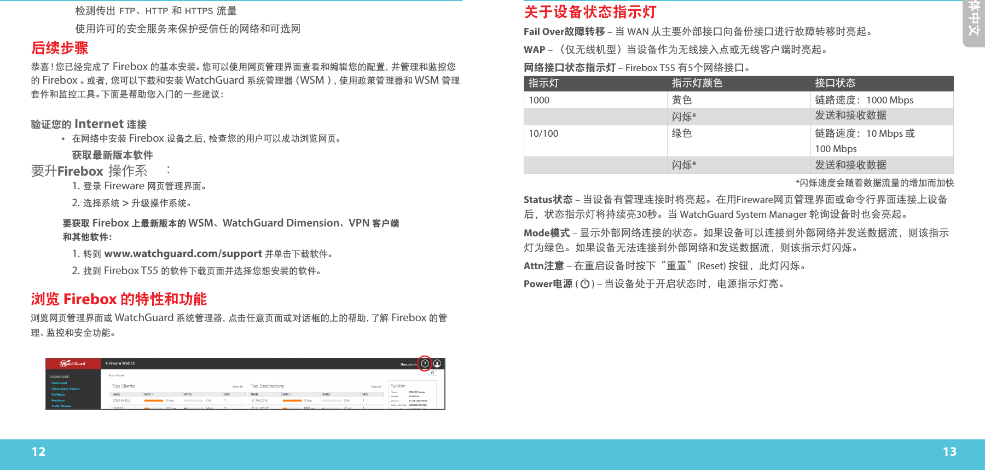Image resolution: width=985 pixels, height=470 pixels.
Task: Click the Fireware Web UI screenshot thumbnail
Action: pyautogui.click(x=245, y=384)
